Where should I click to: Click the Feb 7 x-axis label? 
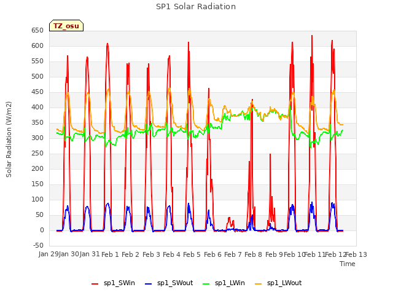click(233, 254)
